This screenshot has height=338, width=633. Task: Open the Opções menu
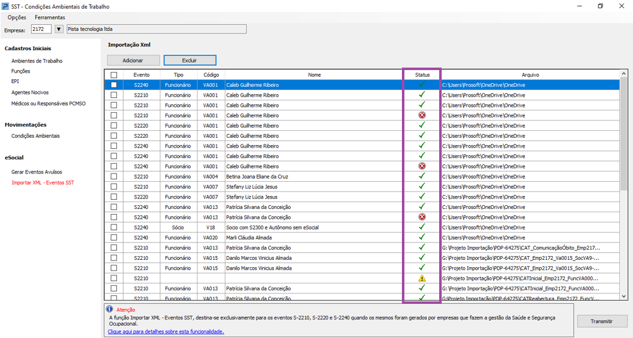point(17,17)
